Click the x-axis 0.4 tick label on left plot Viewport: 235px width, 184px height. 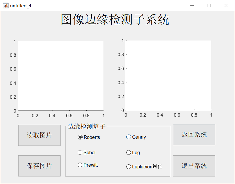(x=52, y=115)
